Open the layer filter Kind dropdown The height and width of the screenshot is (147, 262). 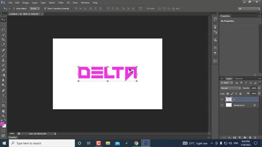pyautogui.click(x=226, y=83)
